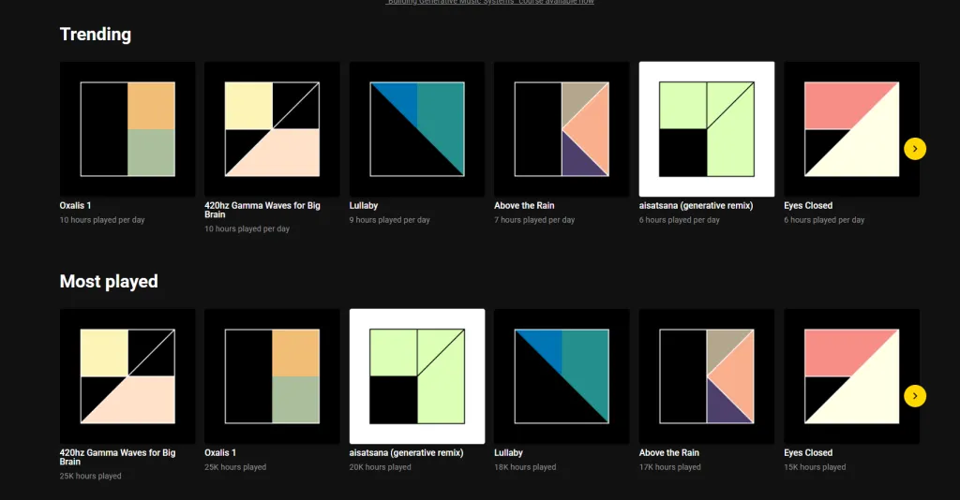Click 'Lullaby' title under Trending
The width and height of the screenshot is (960, 500).
click(364, 205)
